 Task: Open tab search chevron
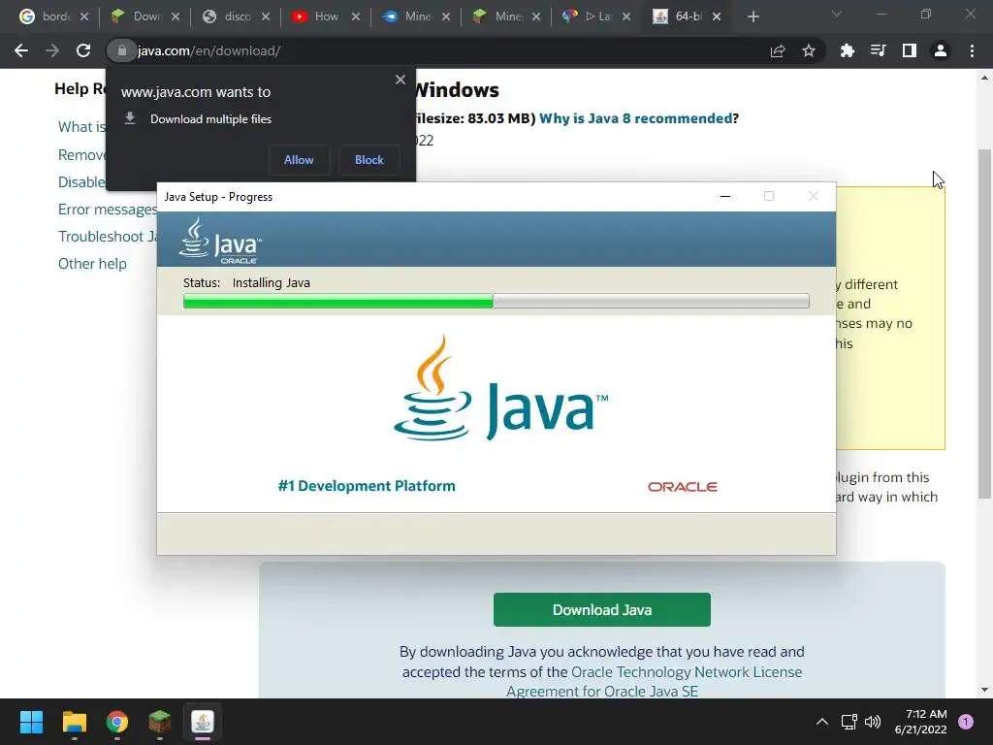click(x=837, y=14)
